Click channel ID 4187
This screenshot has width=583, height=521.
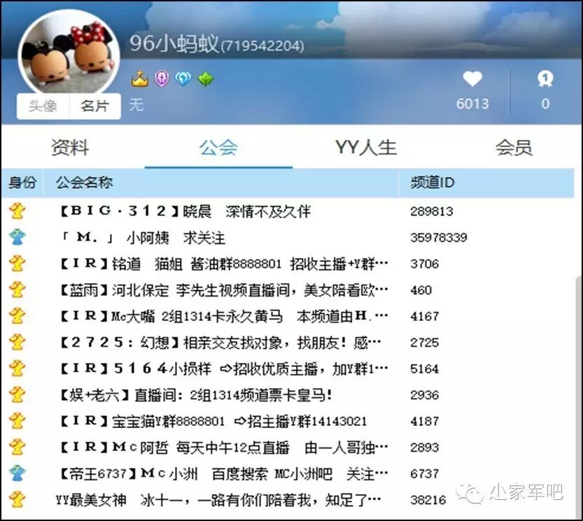coord(425,421)
